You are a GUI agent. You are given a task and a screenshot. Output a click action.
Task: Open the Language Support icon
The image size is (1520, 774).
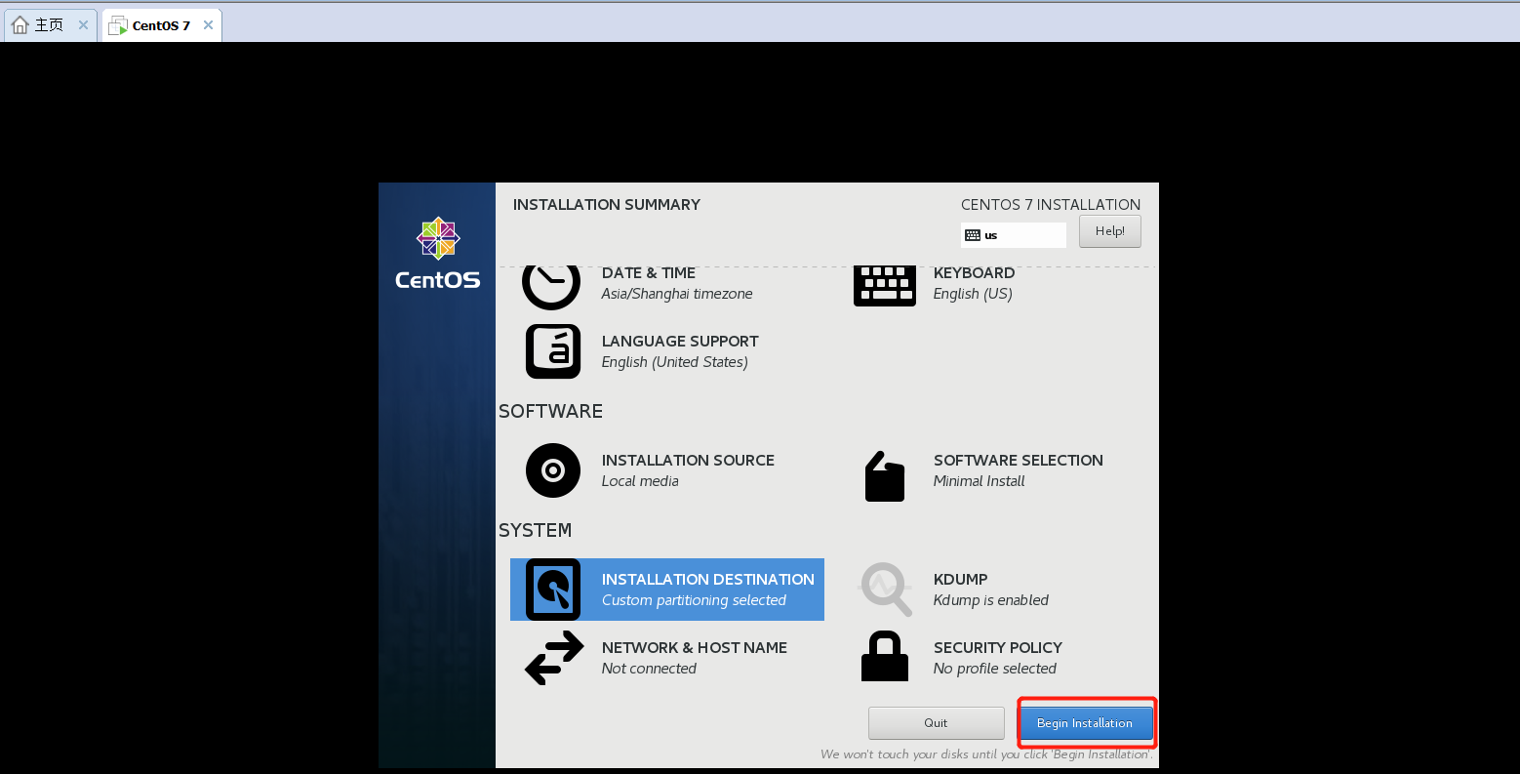[553, 351]
